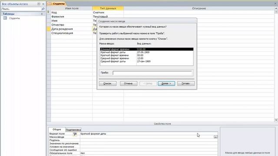
Task: Select the Студенты table in navigation pane
Action: 14,18
